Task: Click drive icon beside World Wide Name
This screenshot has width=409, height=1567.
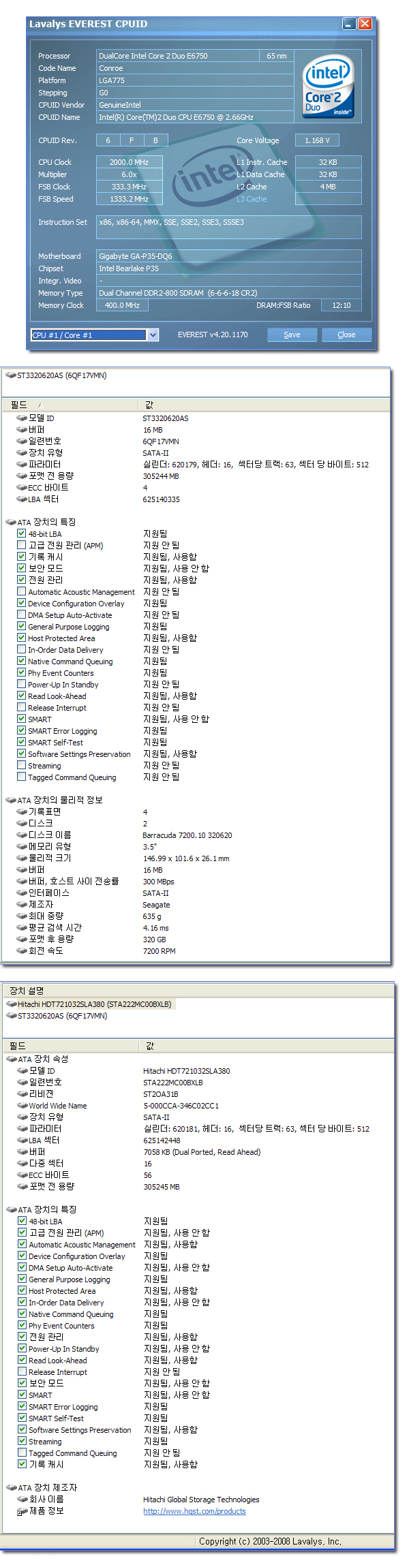Action: coord(22,1106)
